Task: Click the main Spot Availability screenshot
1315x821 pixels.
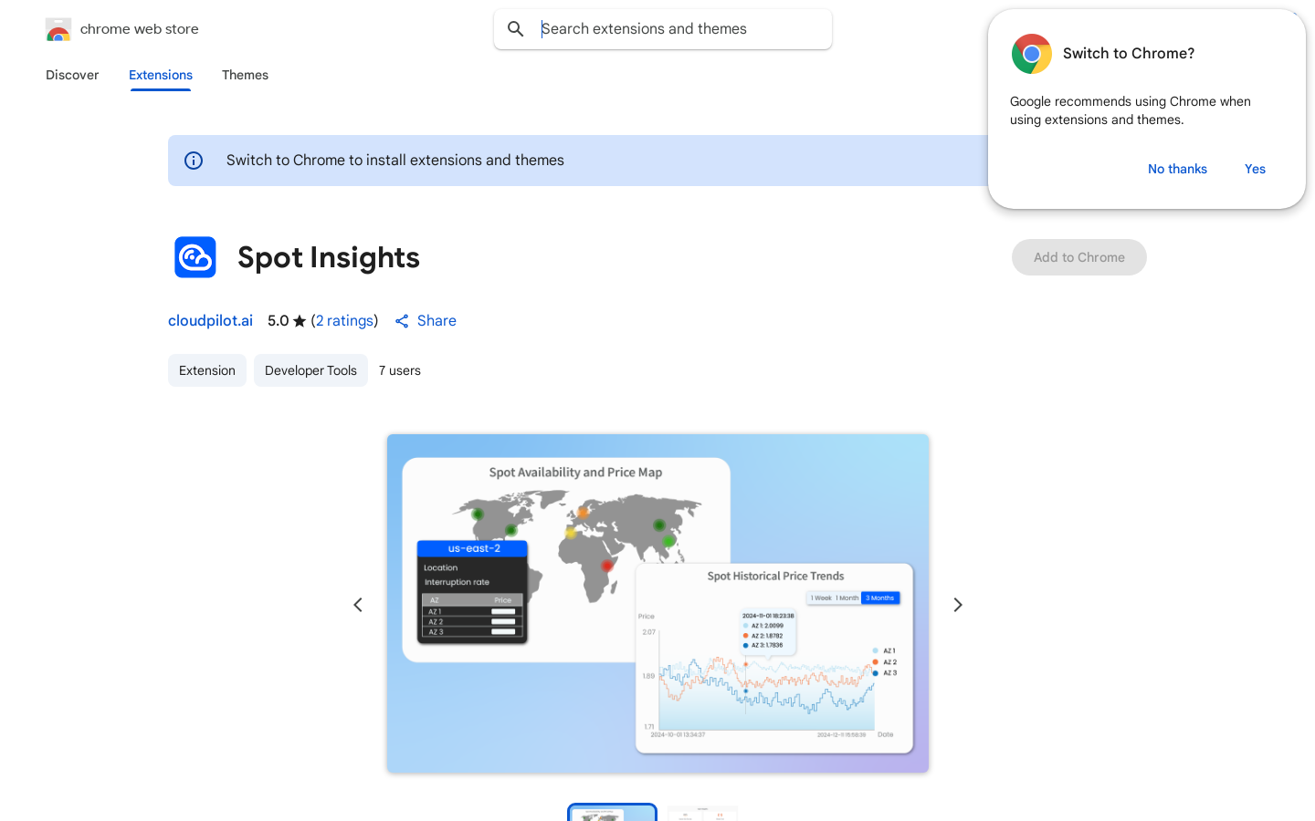Action: [x=657, y=604]
